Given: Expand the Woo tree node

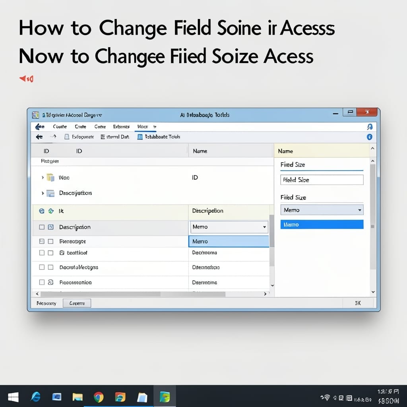Looking at the screenshot, I should [43, 178].
